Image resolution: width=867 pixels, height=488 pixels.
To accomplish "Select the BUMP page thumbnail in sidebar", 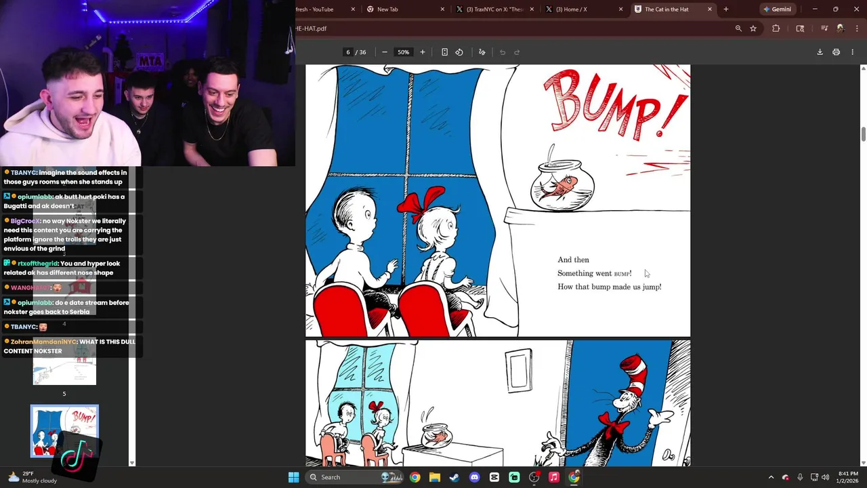I will pos(64,431).
